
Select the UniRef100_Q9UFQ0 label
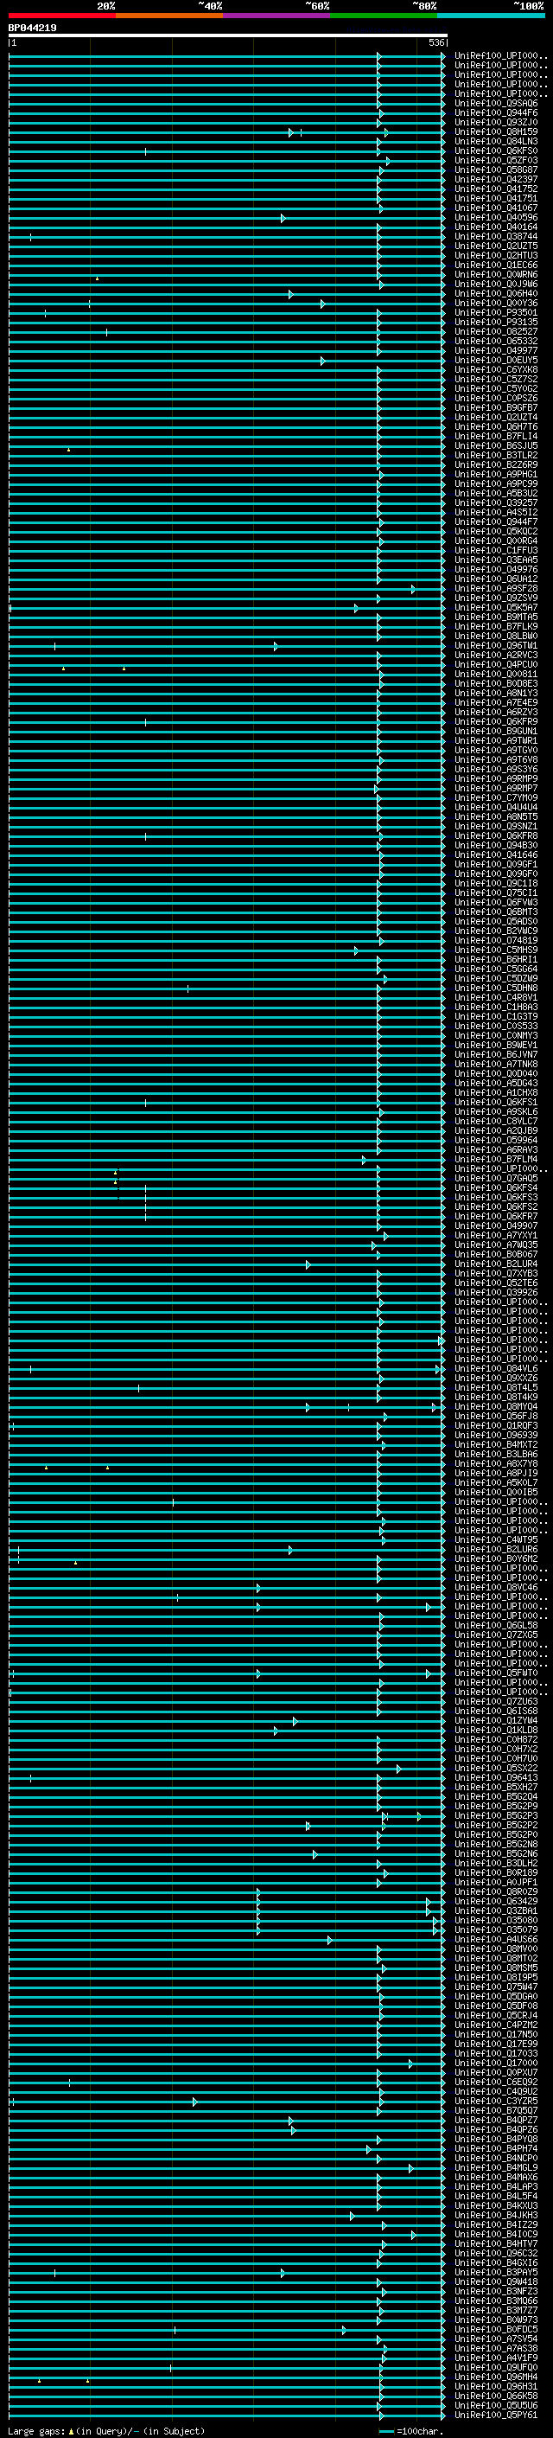pos(496,2367)
